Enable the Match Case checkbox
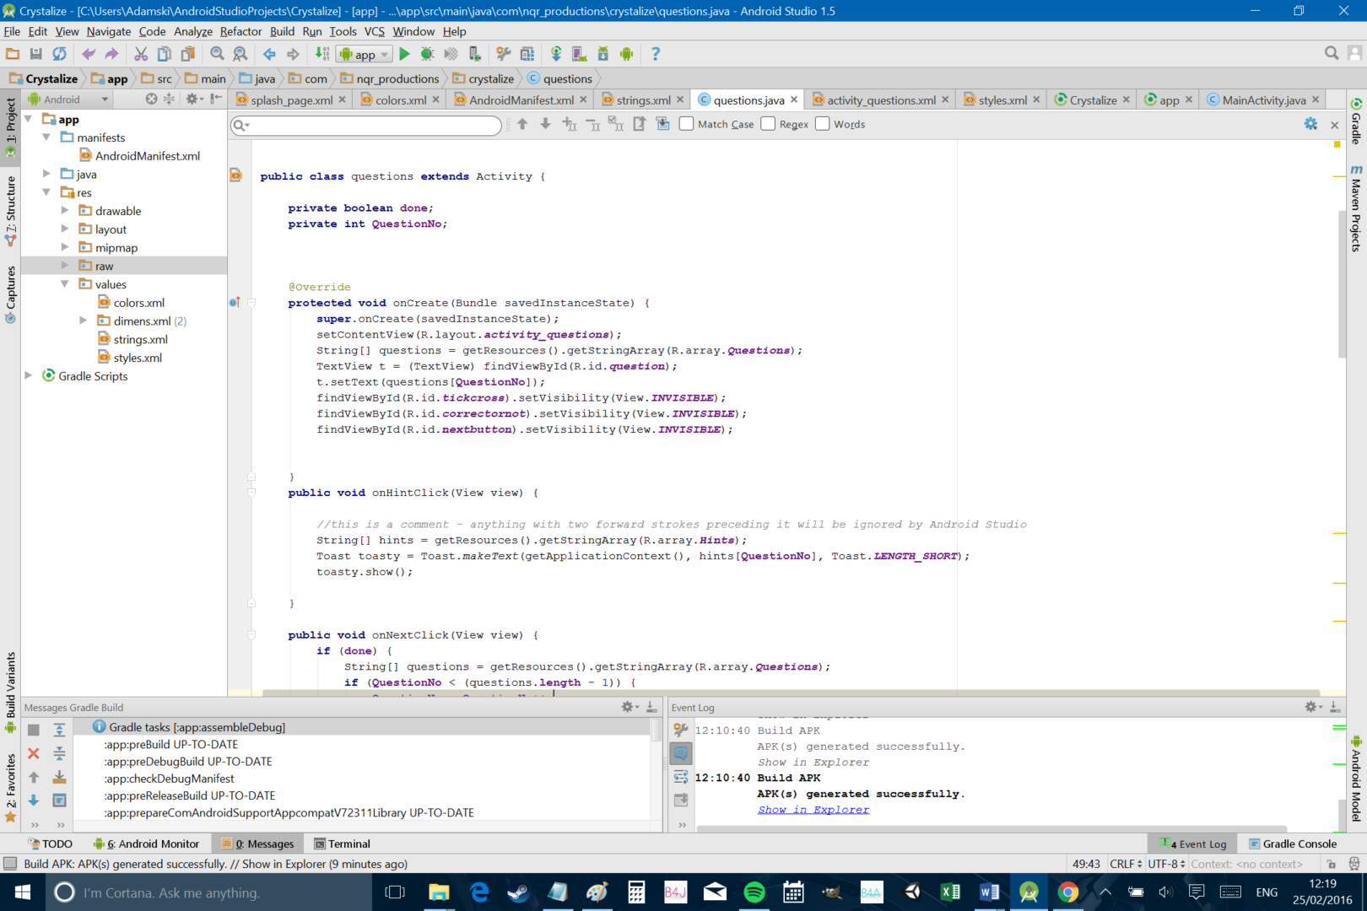This screenshot has width=1367, height=911. pyautogui.click(x=687, y=124)
